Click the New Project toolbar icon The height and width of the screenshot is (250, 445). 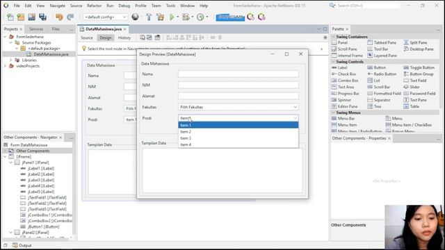[21, 17]
